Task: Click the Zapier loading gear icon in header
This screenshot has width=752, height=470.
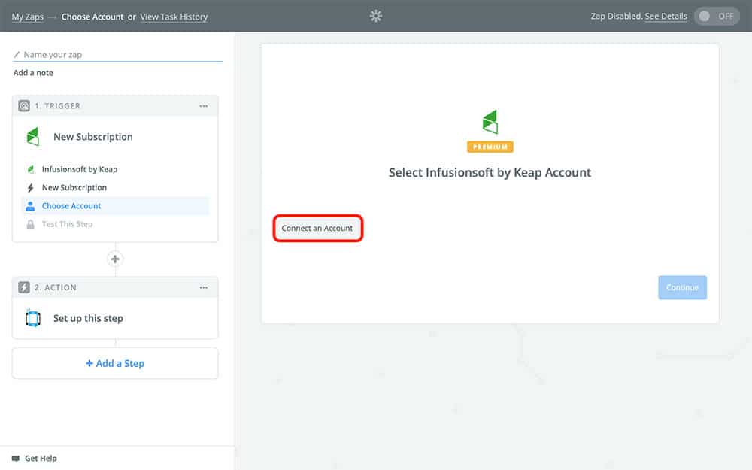Action: click(x=376, y=16)
